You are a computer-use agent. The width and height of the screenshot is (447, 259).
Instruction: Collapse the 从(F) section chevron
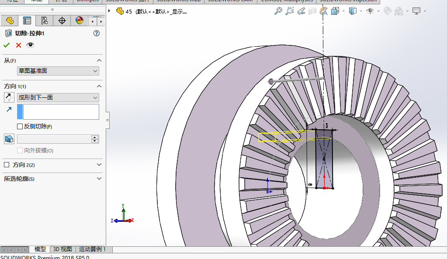click(99, 60)
